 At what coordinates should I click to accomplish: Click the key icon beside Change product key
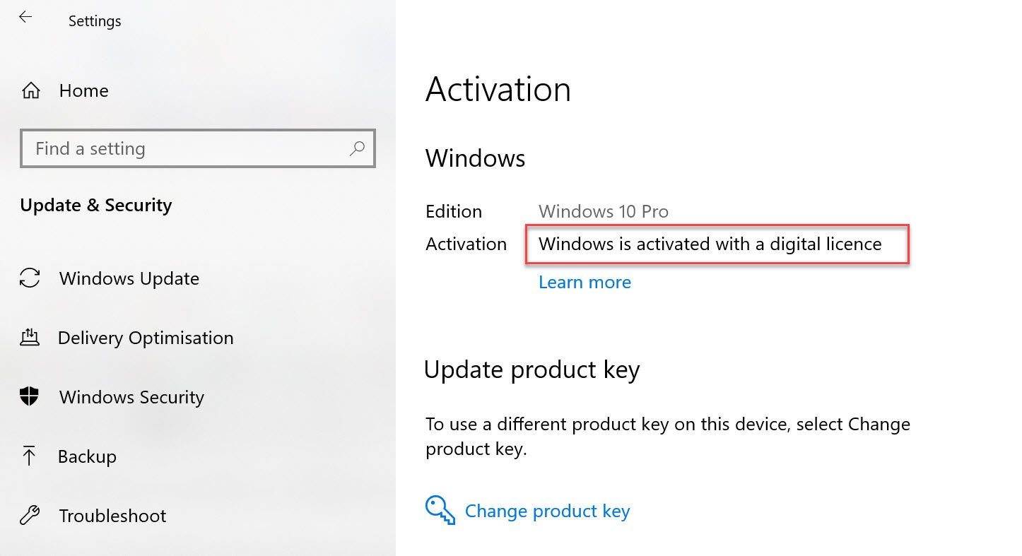pos(439,509)
